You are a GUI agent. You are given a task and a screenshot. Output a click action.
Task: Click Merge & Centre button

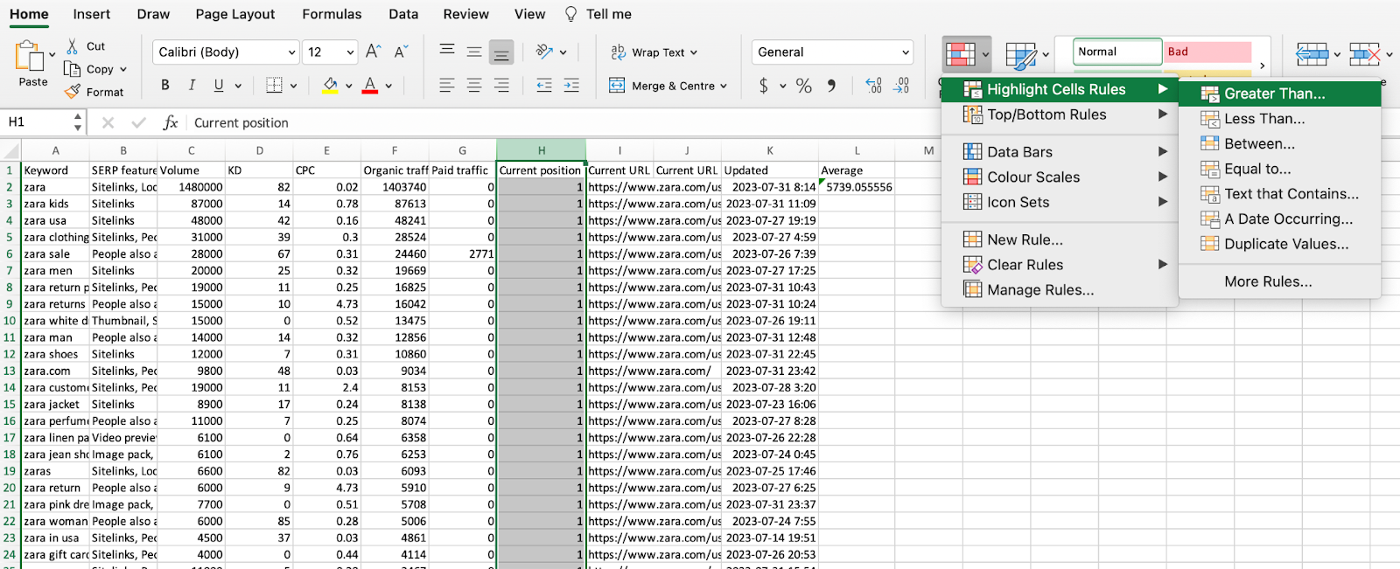(x=668, y=86)
